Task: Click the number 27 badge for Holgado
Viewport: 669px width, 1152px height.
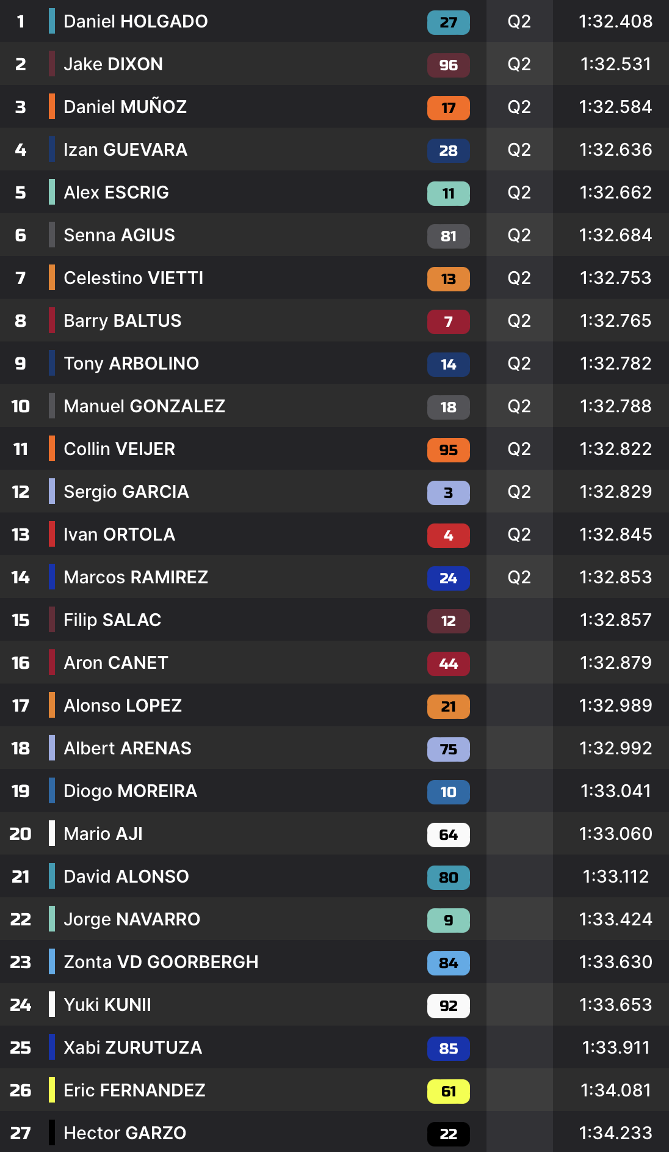Action: coord(448,22)
